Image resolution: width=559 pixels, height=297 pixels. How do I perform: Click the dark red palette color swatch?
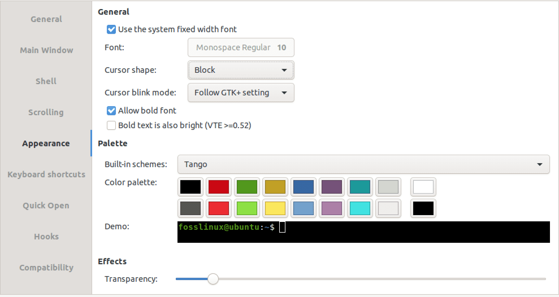pos(218,187)
